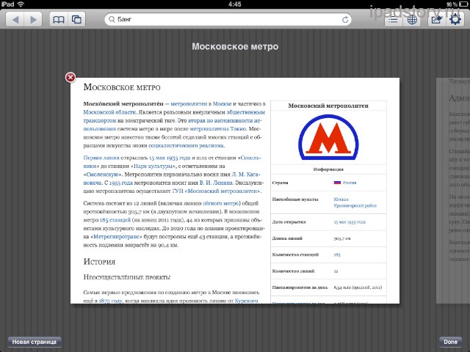Open the tabs overview pages icon

tap(76, 20)
